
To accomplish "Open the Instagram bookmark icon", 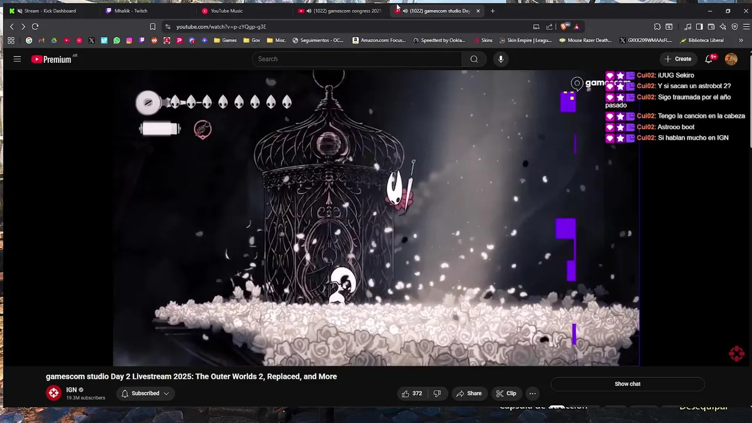I will (x=129, y=41).
